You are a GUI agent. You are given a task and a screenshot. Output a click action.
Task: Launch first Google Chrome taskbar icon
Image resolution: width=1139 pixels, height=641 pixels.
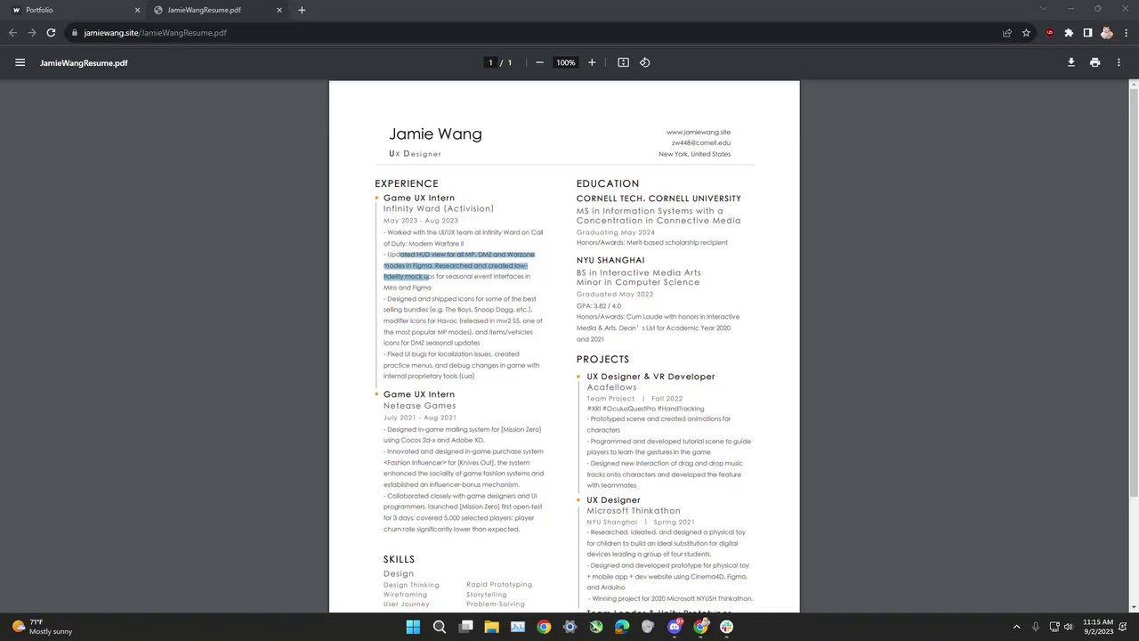pyautogui.click(x=544, y=627)
